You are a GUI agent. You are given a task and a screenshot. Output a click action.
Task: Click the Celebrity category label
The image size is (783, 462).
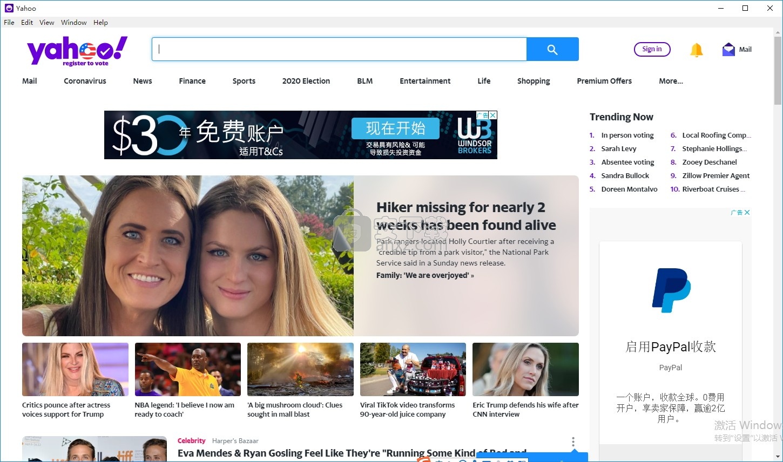192,441
